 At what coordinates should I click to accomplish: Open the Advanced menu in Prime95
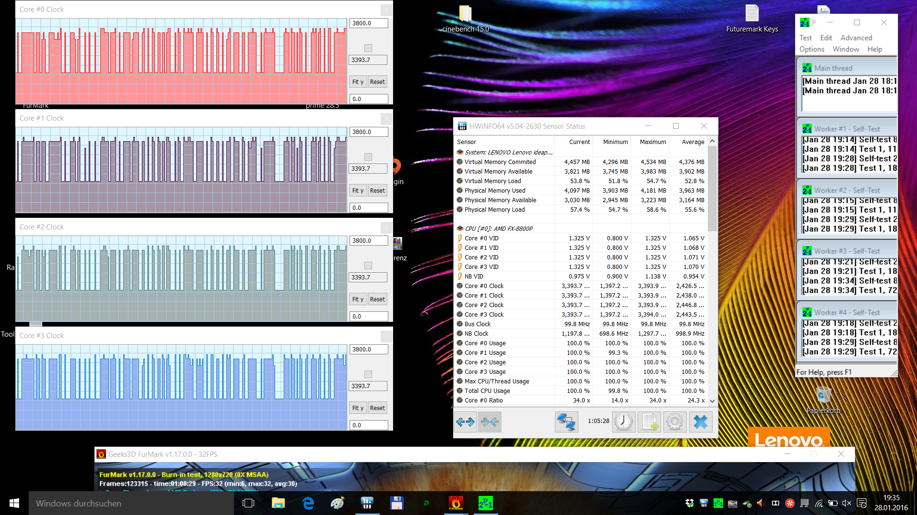tap(856, 38)
